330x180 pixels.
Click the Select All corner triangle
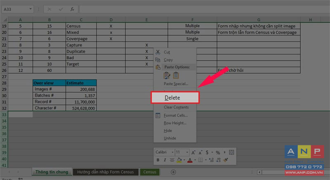(5, 20)
